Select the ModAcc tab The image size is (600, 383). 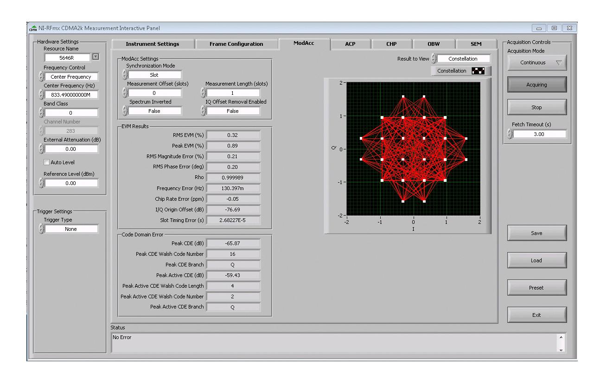[304, 43]
